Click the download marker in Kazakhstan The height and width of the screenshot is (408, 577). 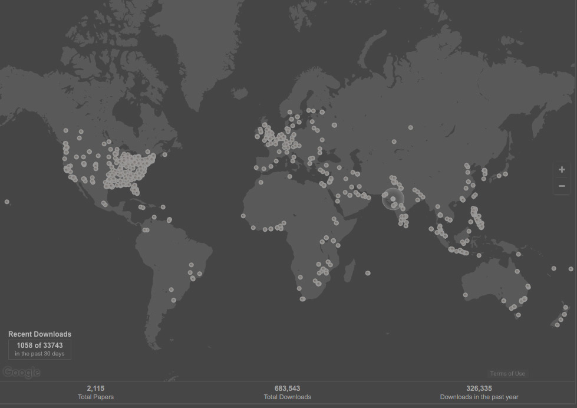(394, 142)
